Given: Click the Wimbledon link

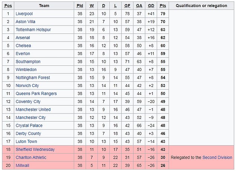Looking at the screenshot, I should 26,70.
